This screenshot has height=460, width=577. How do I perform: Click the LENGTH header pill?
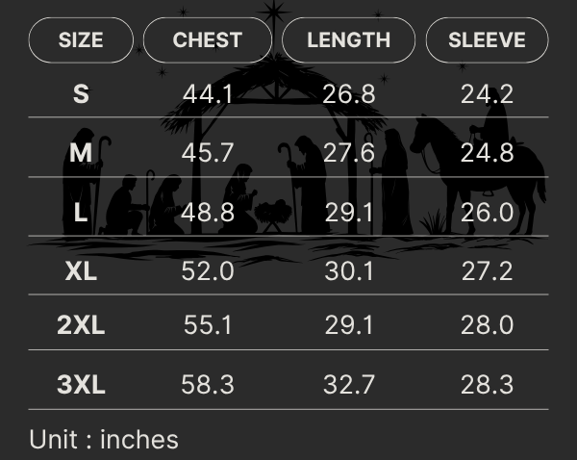pos(348,40)
